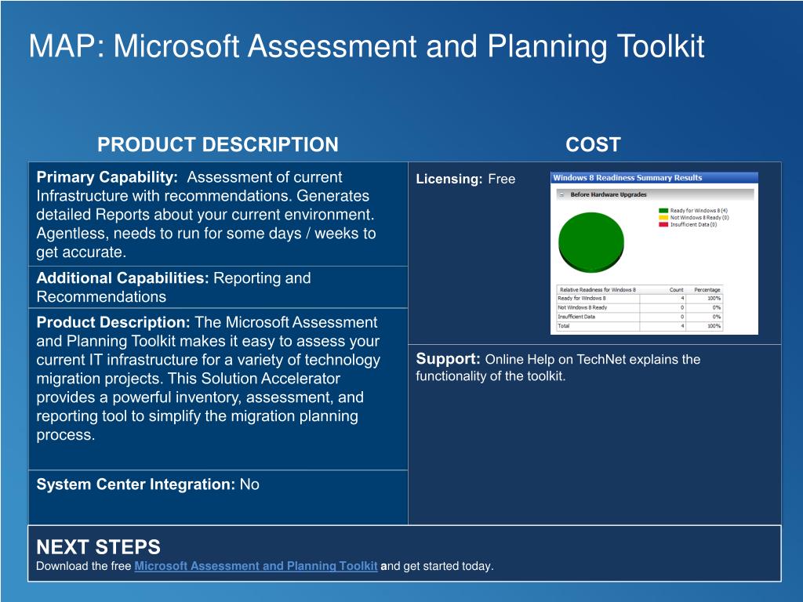Click the red Insufficient Data legend swatch
This screenshot has width=803, height=602.
coord(663,224)
